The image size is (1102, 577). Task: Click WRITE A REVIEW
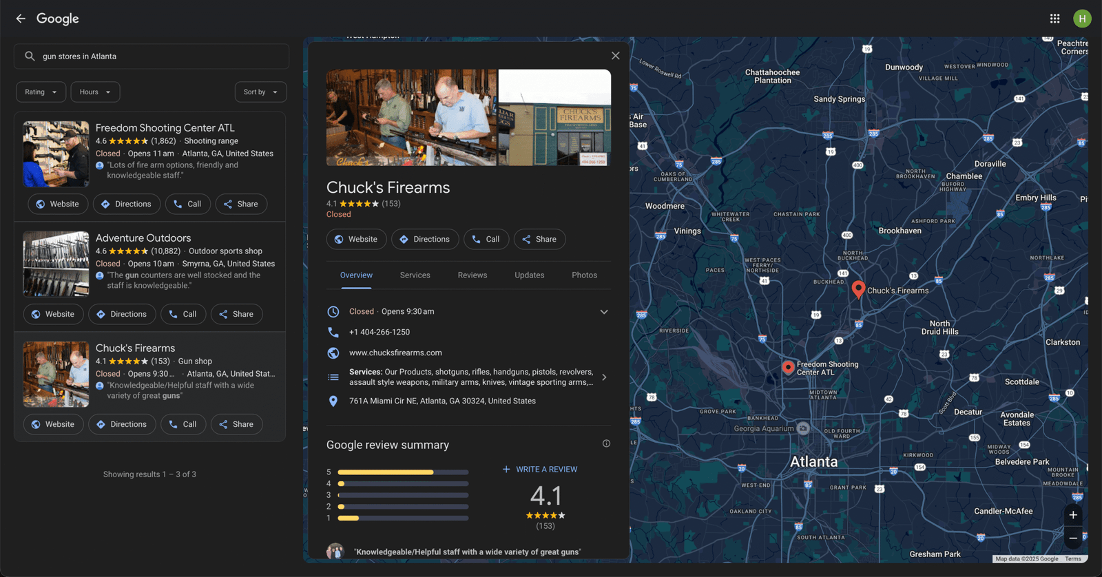tap(539, 470)
